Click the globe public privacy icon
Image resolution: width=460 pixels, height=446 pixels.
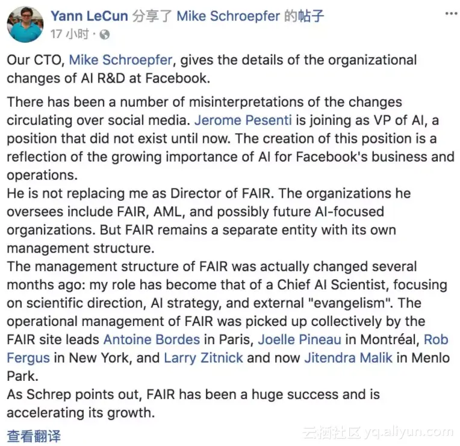pos(105,34)
